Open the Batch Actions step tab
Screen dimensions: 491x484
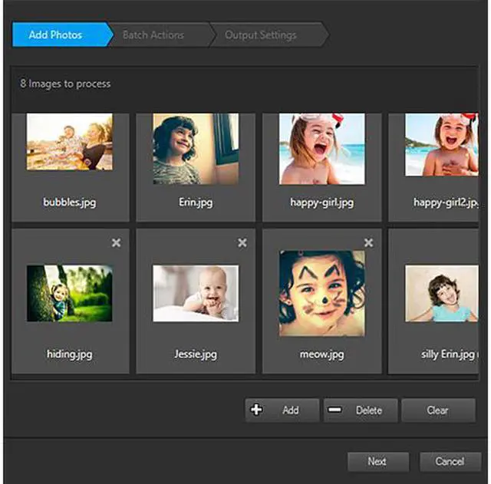click(x=153, y=35)
